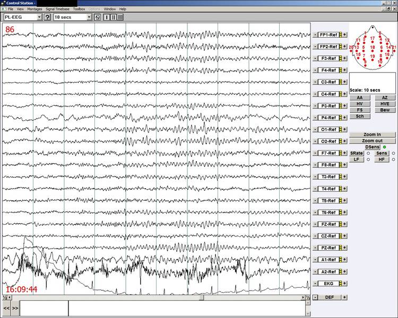Select the single vertical bar toolbar icon
Screen dimensions: 398x318
point(107,17)
